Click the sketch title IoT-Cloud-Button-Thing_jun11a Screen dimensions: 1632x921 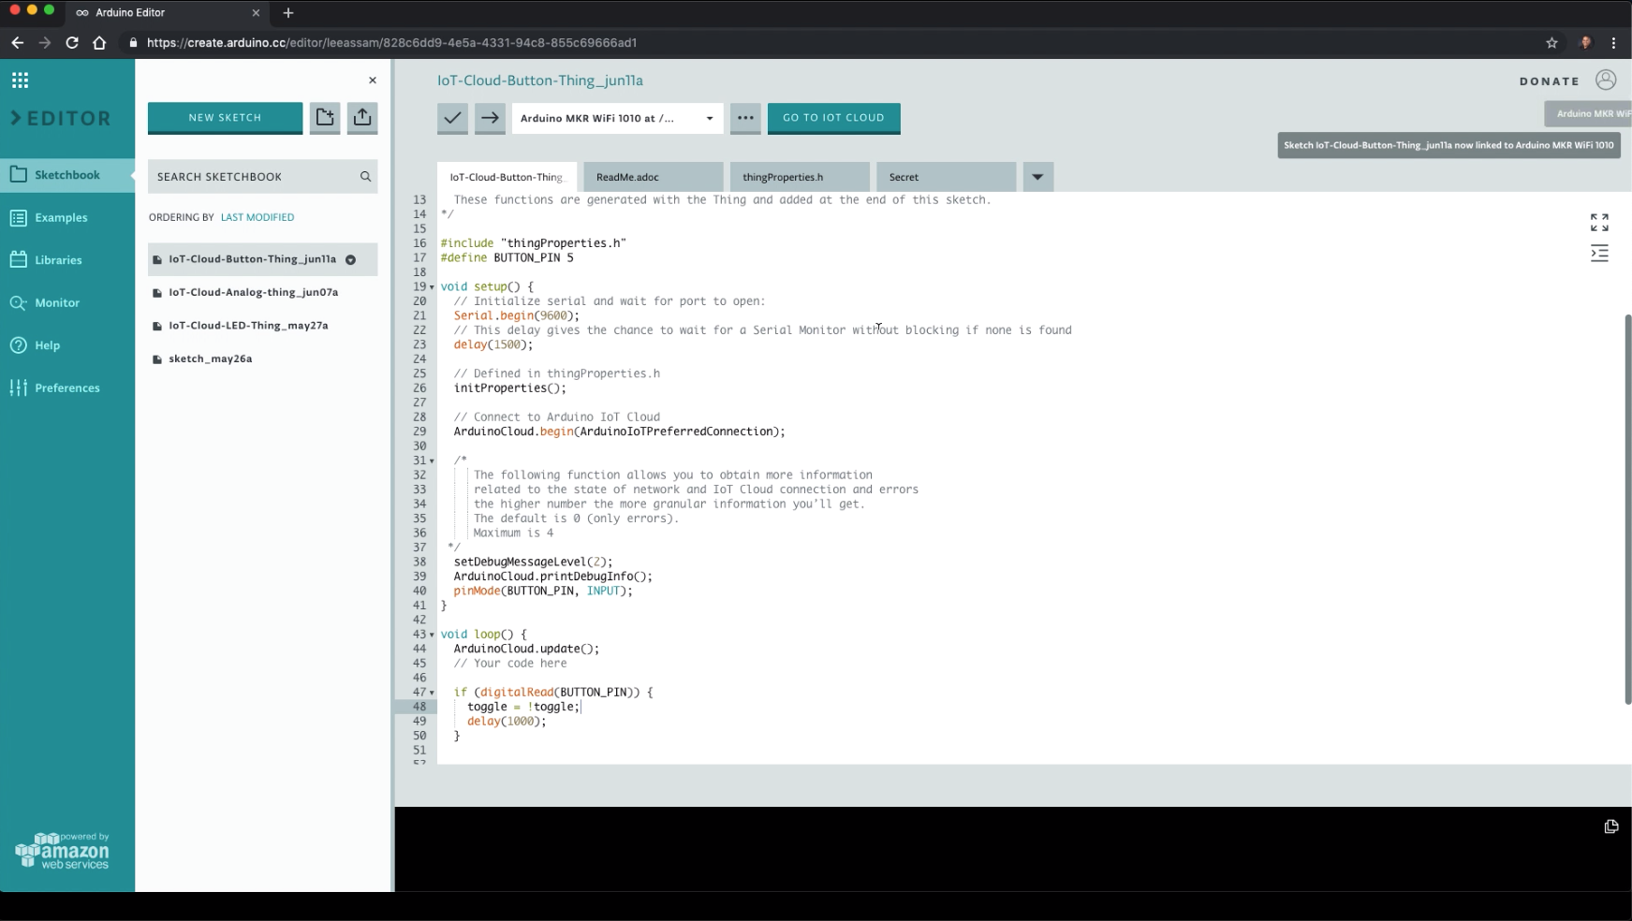540,80
